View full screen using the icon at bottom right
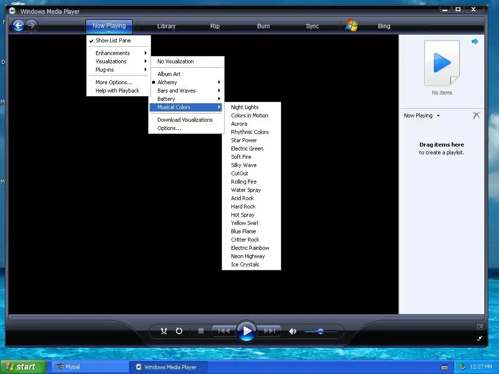499x374 pixels. point(480,327)
